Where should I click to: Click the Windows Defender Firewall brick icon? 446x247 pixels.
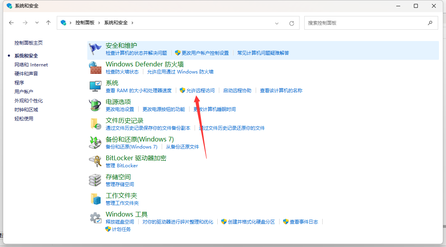pyautogui.click(x=95, y=68)
